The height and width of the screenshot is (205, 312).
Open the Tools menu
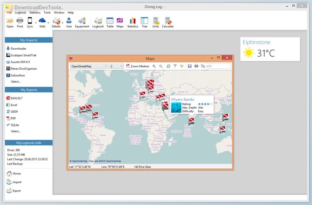coord(47,12)
